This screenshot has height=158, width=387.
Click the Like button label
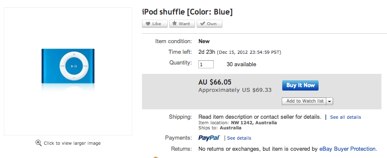[157, 23]
